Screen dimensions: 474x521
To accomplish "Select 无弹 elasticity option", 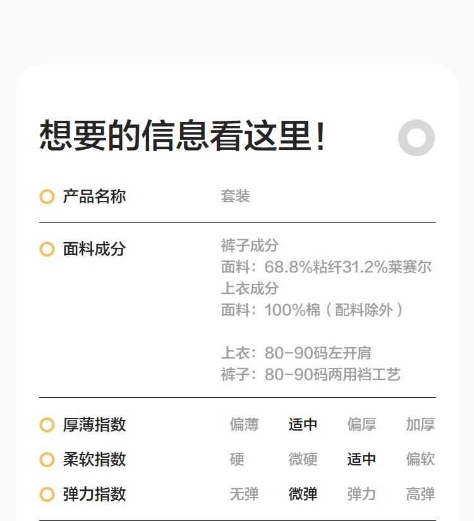I will tap(244, 494).
